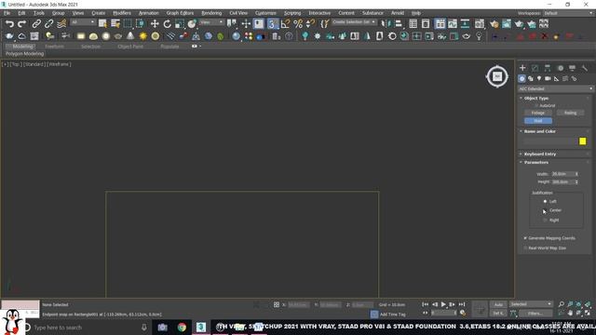The width and height of the screenshot is (596, 335).
Task: Toggle the 3D Snaps button
Action: [272, 24]
